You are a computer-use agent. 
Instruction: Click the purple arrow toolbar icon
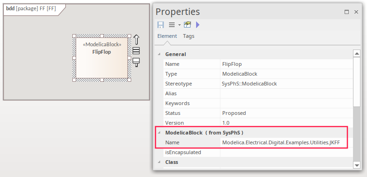(x=198, y=25)
